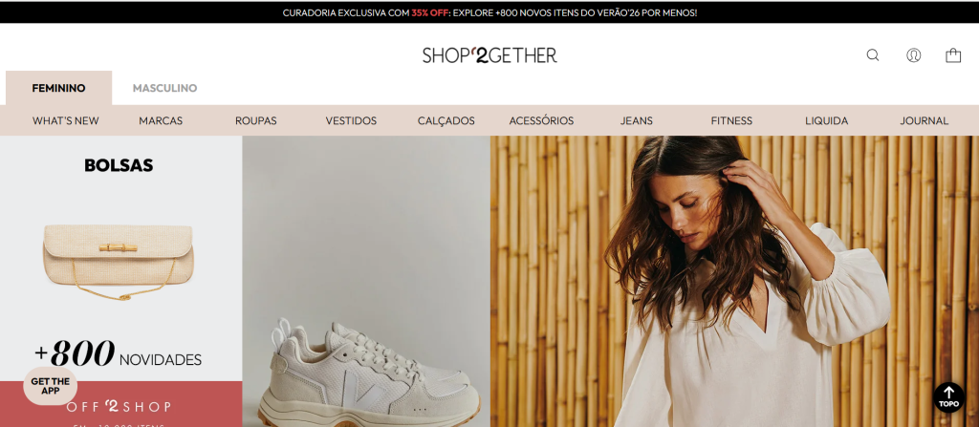
Task: Expand the ROUPAS category menu
Action: coord(256,120)
